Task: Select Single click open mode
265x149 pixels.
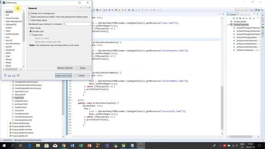Action: (x=31, y=35)
